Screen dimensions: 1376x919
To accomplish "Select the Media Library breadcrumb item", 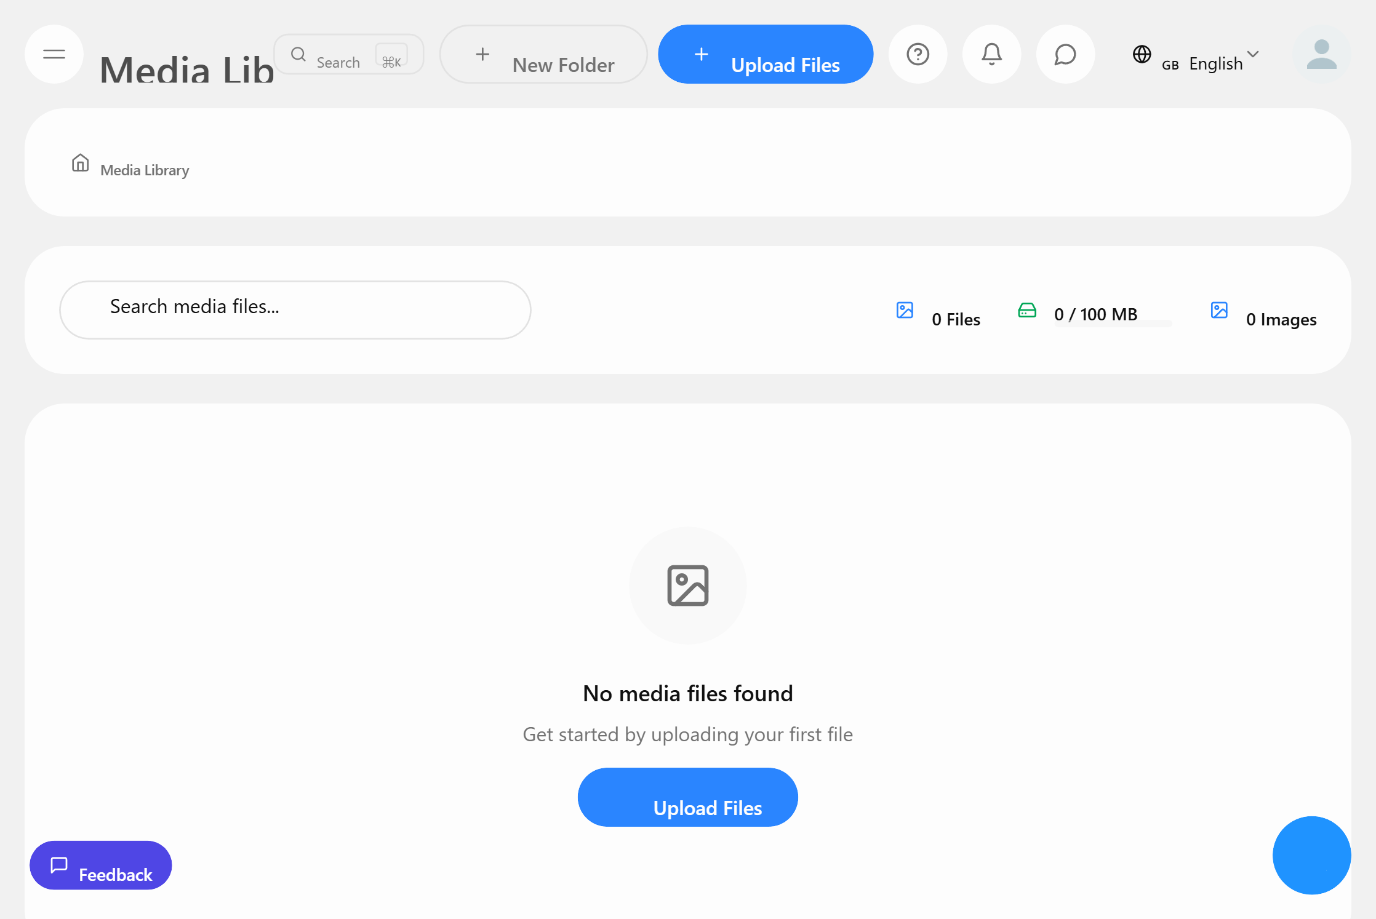I will click(144, 170).
